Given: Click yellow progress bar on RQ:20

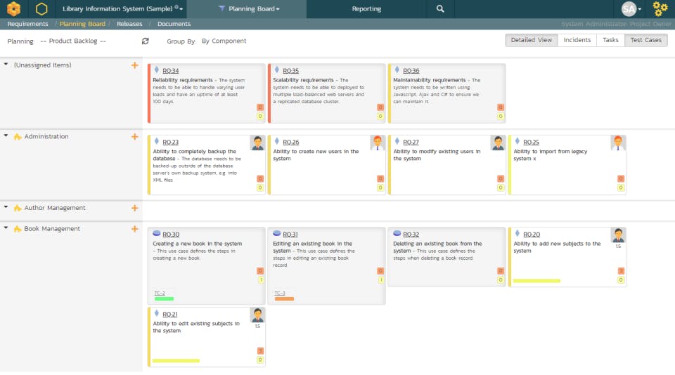Looking at the screenshot, I should point(536,281).
